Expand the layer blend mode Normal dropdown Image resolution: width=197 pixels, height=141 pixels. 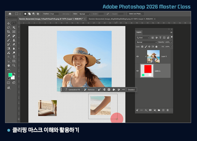click(146, 42)
